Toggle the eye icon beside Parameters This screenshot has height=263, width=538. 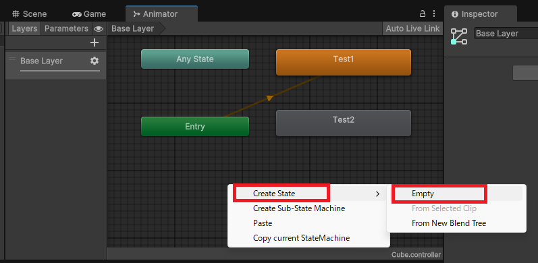click(x=99, y=29)
